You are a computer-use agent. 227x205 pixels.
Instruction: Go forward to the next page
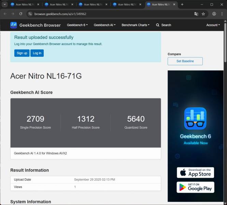(x=13, y=14)
